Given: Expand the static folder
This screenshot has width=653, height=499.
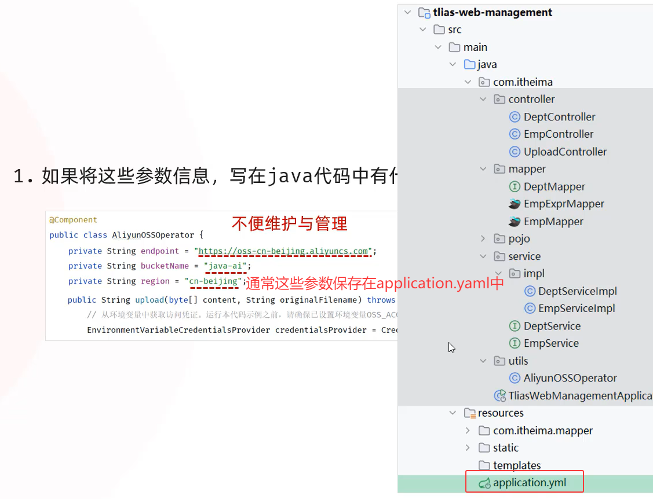Looking at the screenshot, I should pos(468,448).
